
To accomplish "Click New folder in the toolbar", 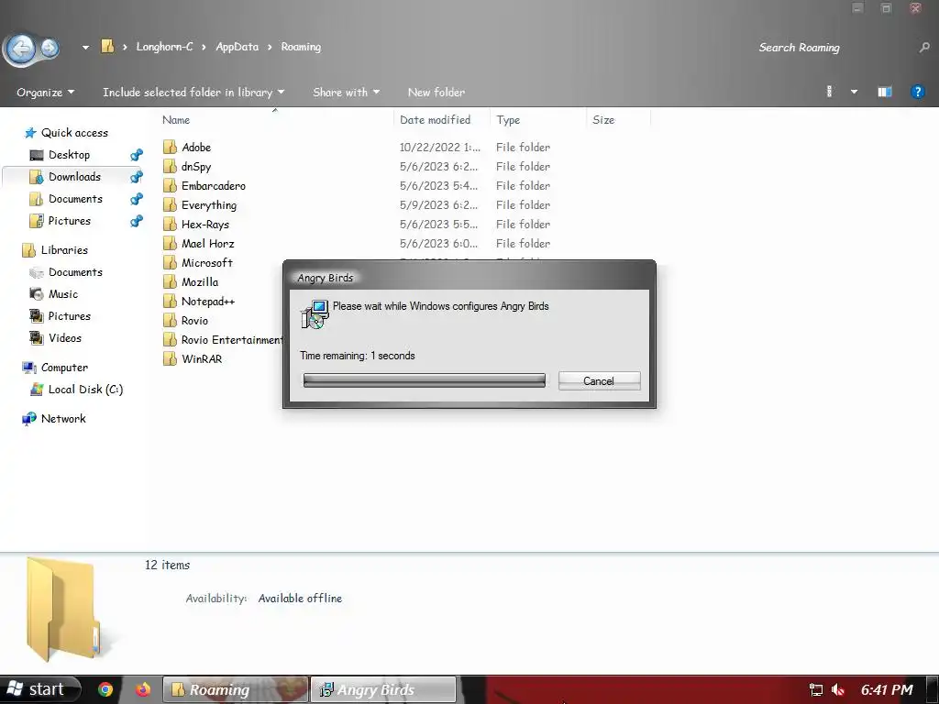I will pos(436,93).
